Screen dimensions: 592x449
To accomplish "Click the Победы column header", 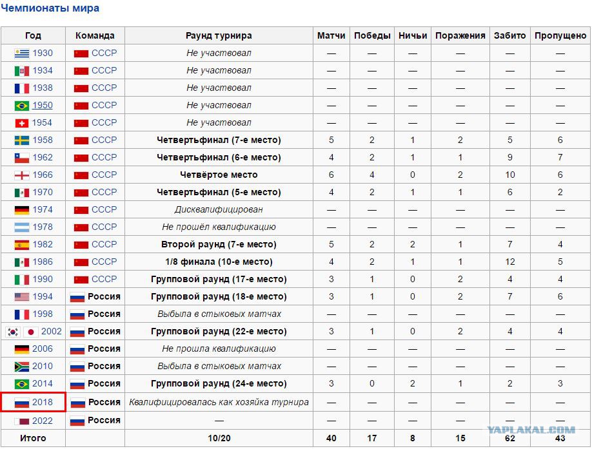I will pyautogui.click(x=372, y=35).
